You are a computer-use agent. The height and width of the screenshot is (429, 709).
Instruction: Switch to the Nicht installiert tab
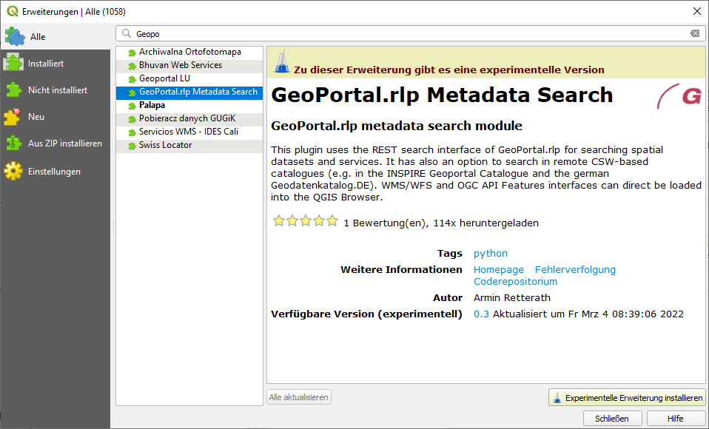click(56, 90)
